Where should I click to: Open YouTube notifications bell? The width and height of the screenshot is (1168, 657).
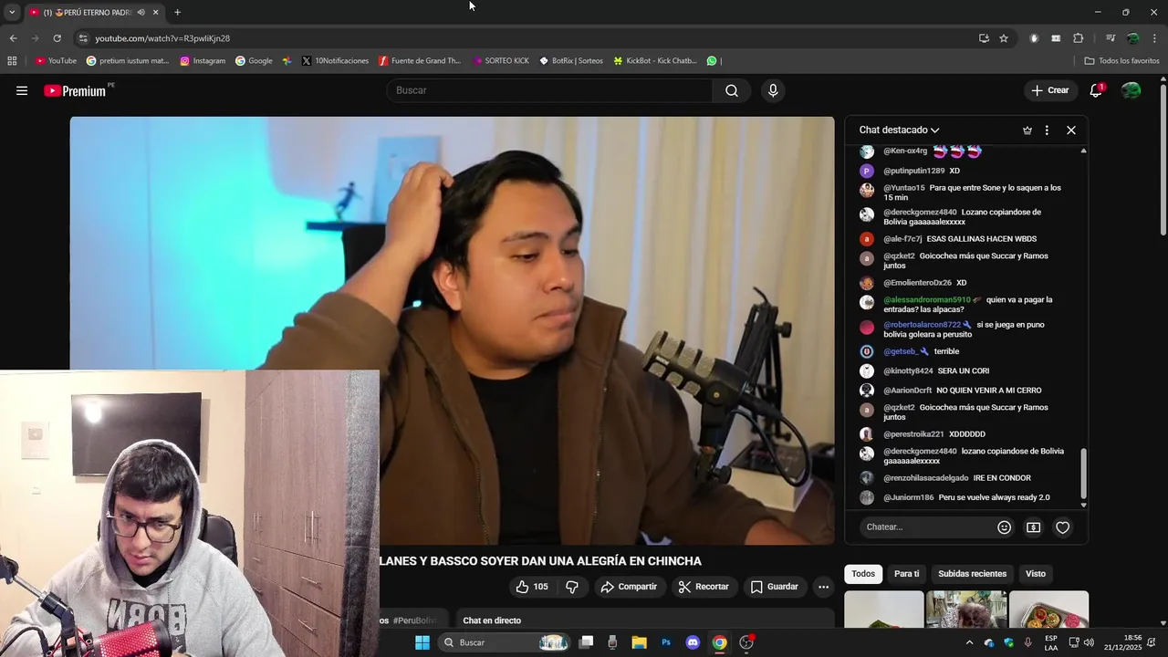click(x=1096, y=90)
